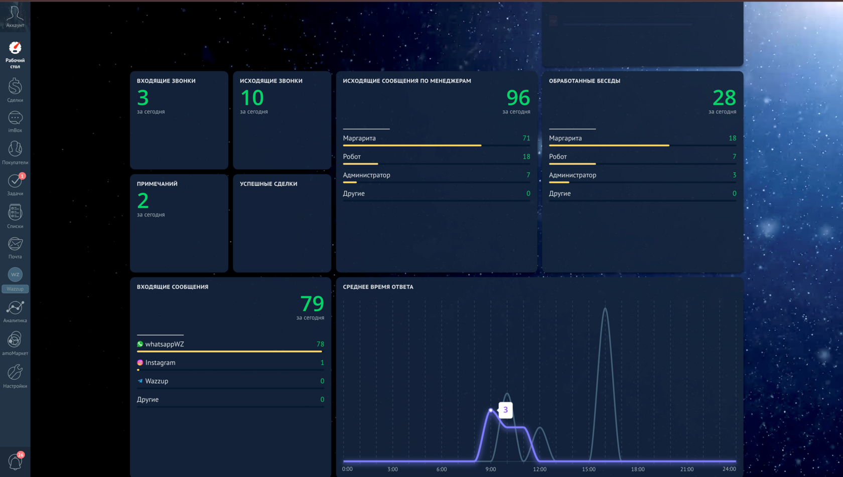Open the Успешные сделки widget title
The width and height of the screenshot is (843, 477).
[268, 184]
